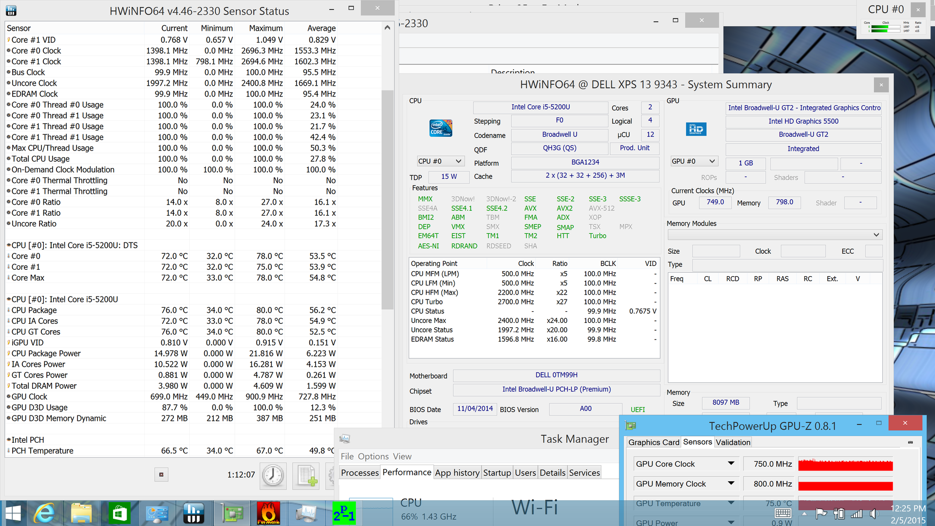Viewport: 935px width, 526px height.
Task: Open Action Center flag tray icon
Action: (821, 513)
